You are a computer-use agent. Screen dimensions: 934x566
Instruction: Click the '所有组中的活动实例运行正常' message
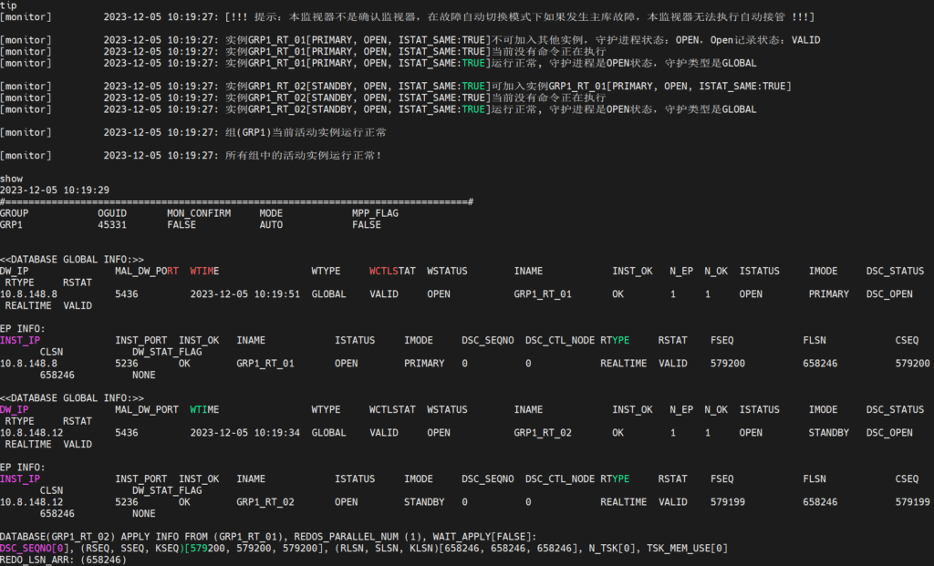(304, 156)
